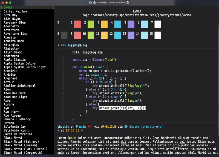219x157 pixels.
Task: Select the Ayu Mirage theme
Action: tap(12, 115)
